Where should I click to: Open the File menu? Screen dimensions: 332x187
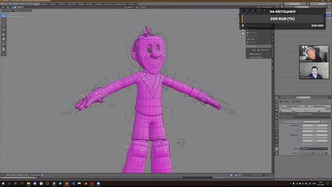click(6, 4)
